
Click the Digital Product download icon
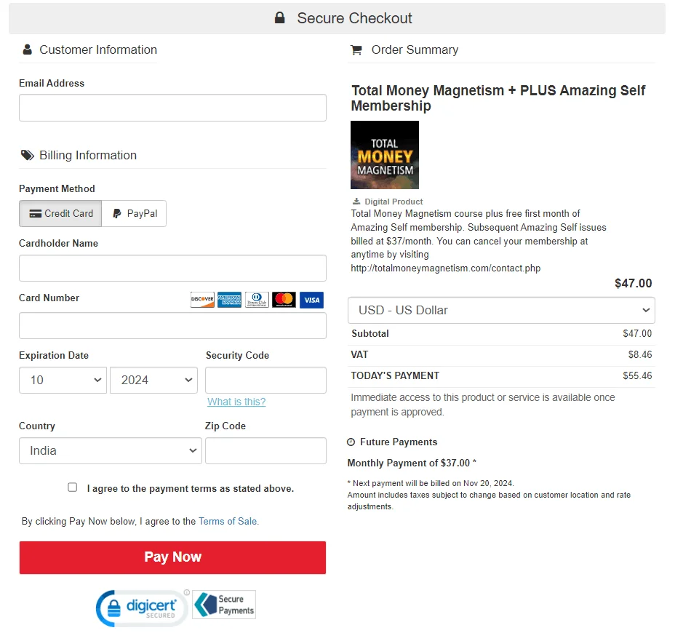pos(356,201)
